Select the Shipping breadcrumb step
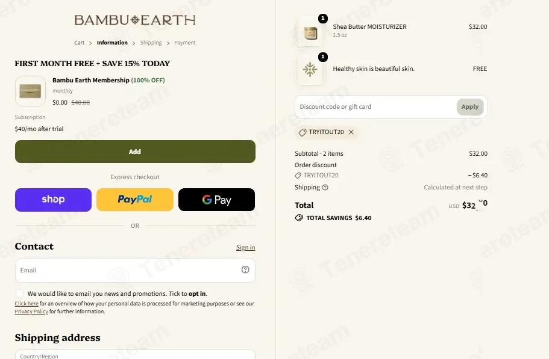 (151, 43)
